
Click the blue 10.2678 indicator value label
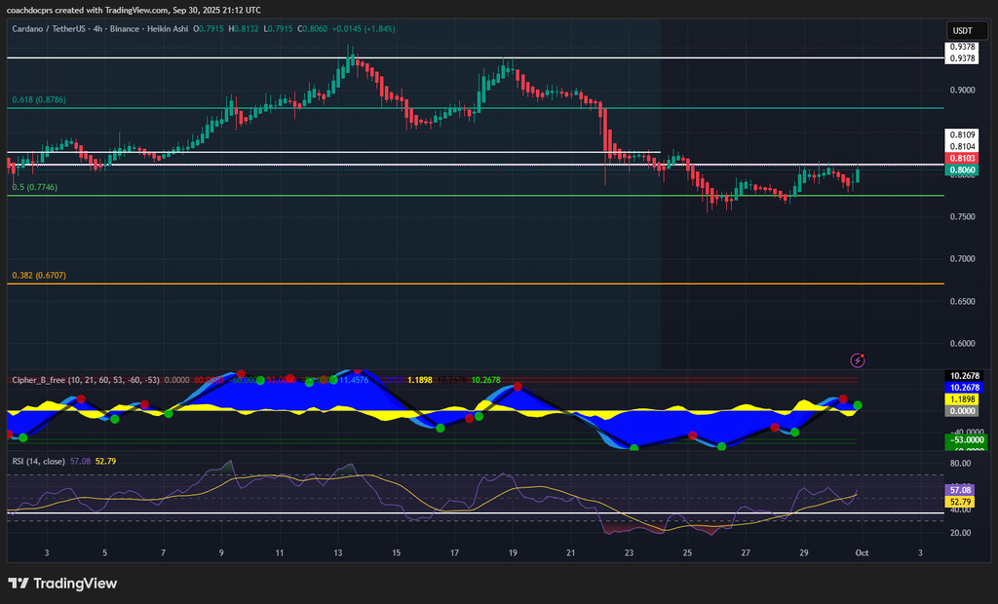click(962, 387)
